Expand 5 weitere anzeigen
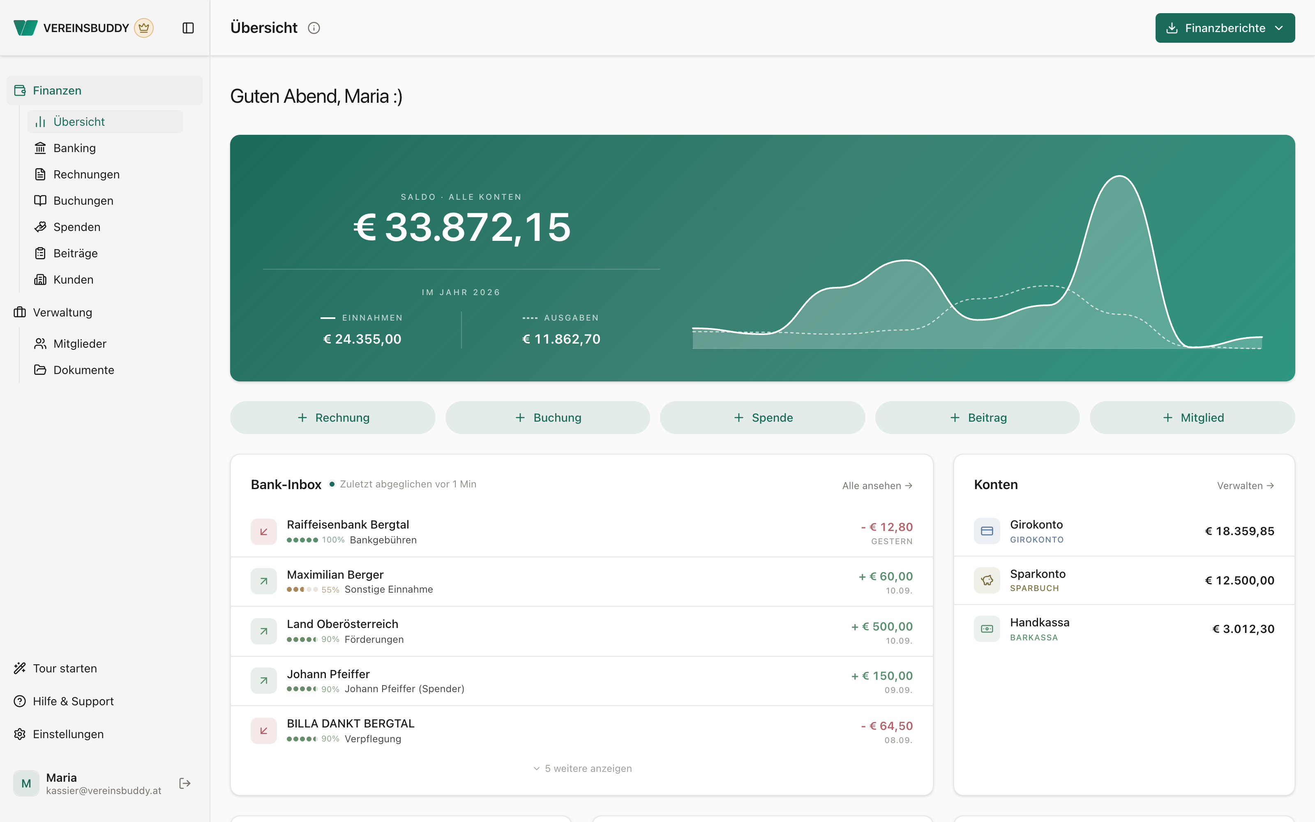This screenshot has height=822, width=1315. point(582,768)
